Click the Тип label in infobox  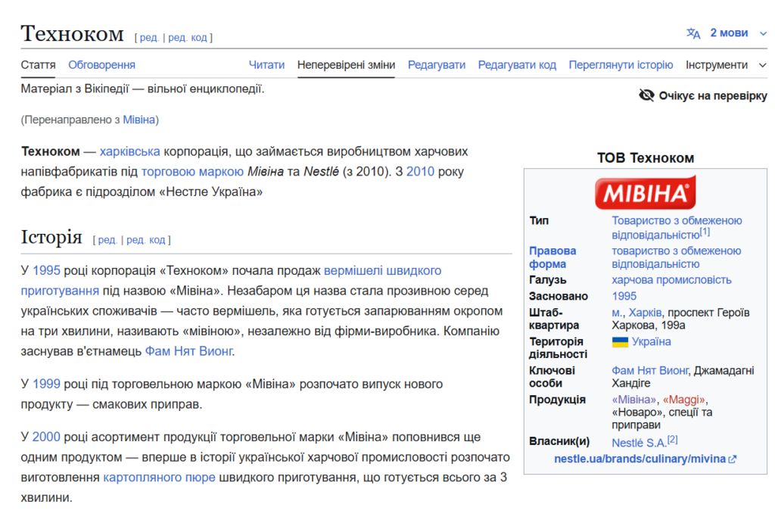pos(539,221)
